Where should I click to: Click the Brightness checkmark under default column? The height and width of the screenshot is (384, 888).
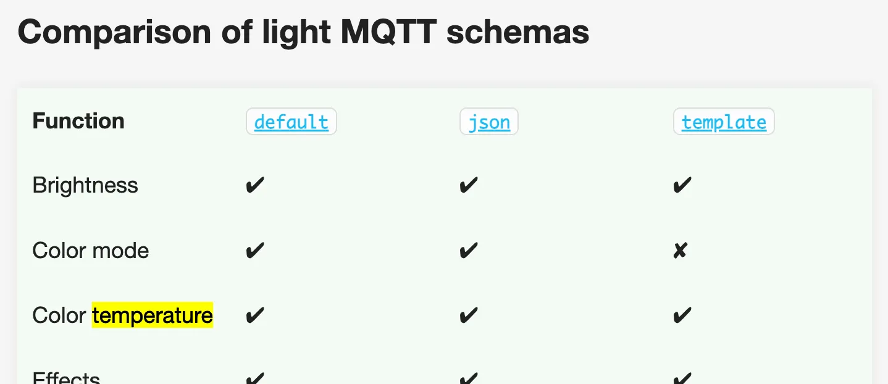click(x=254, y=185)
